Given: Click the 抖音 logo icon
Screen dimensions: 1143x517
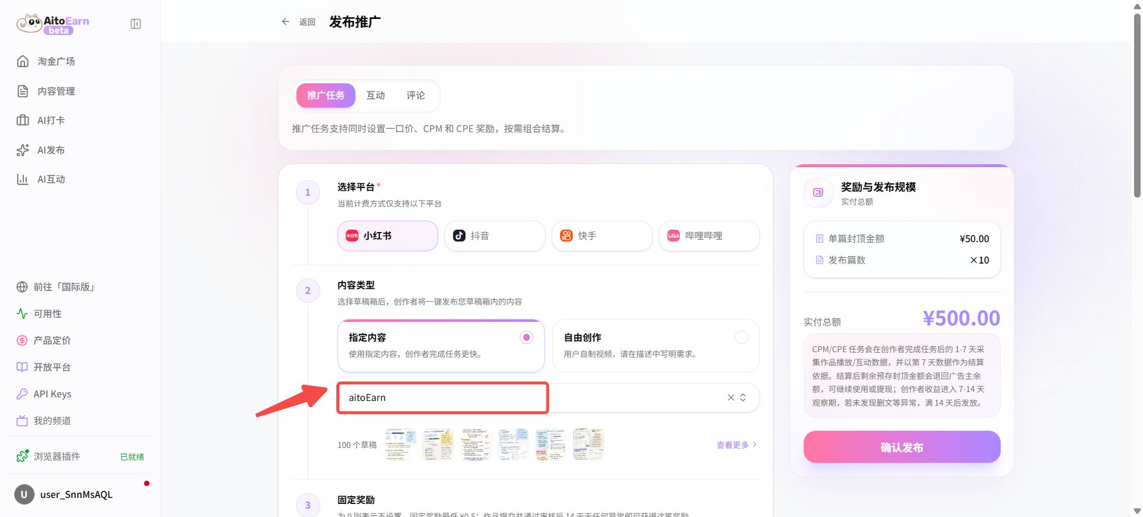Looking at the screenshot, I should tap(459, 236).
